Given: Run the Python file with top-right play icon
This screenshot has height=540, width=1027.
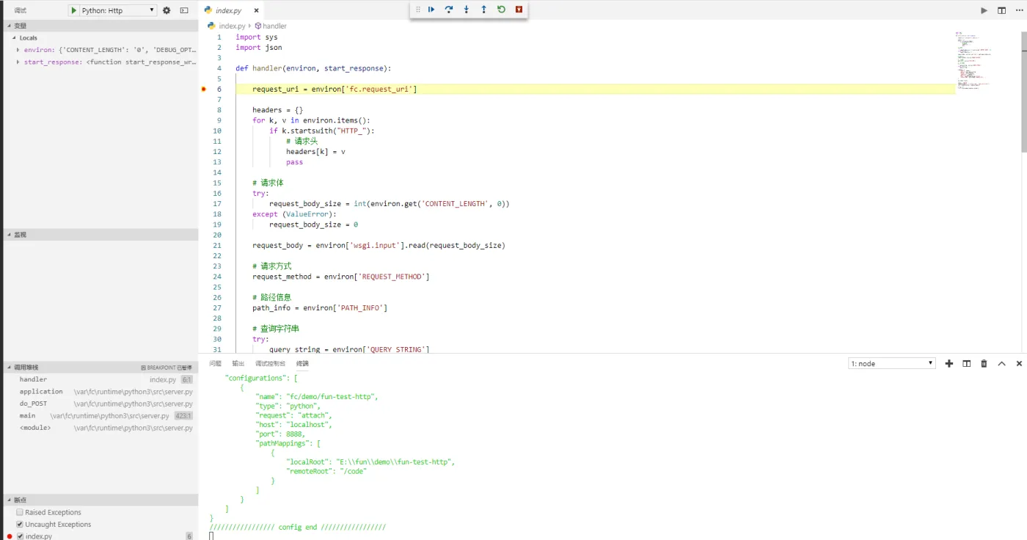Looking at the screenshot, I should (984, 10).
